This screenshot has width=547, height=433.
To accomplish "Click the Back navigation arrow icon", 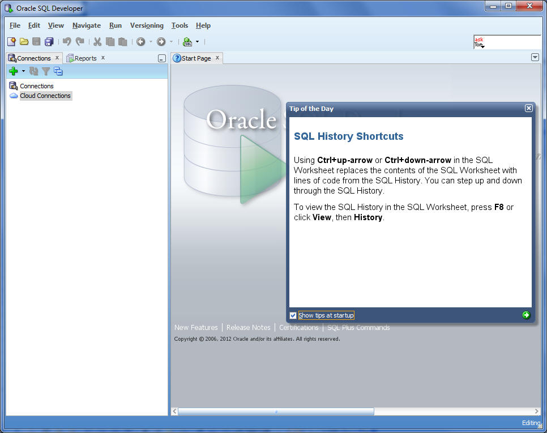I will point(140,41).
